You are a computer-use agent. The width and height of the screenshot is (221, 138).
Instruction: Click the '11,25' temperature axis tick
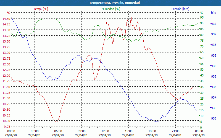(6, 92)
